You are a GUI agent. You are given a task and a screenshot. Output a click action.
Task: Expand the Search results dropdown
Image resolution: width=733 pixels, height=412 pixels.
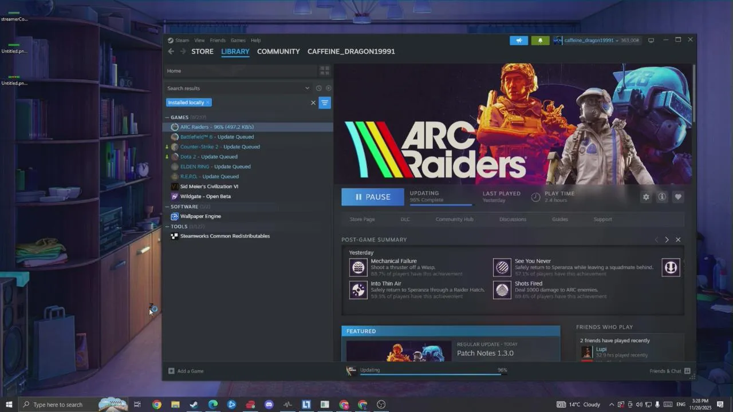point(307,88)
